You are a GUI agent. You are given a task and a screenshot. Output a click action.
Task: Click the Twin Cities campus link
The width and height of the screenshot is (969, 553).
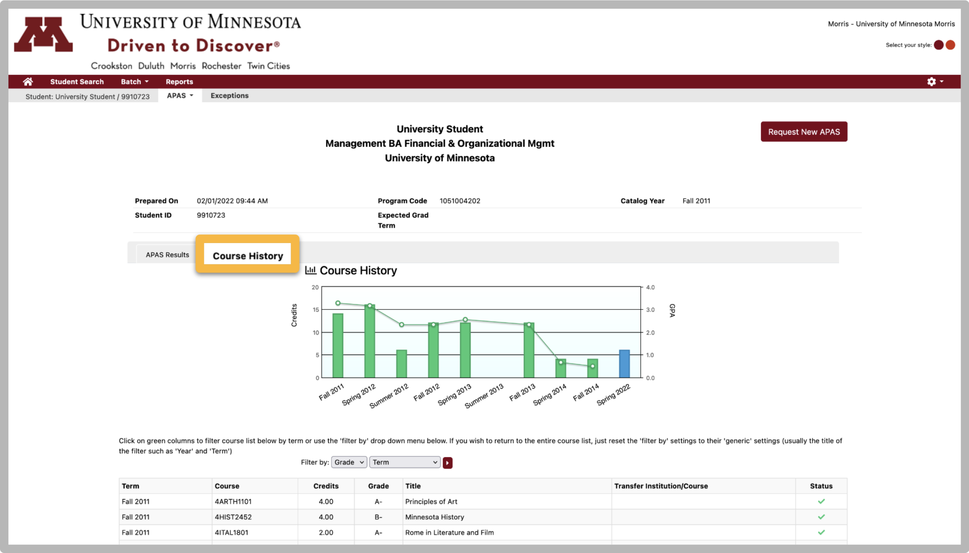point(269,66)
